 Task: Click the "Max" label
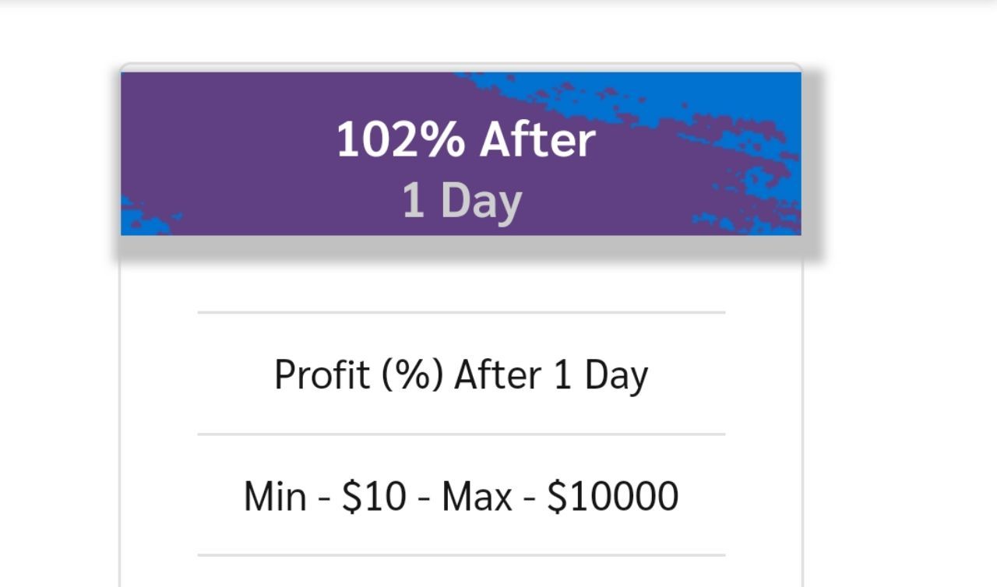tap(477, 497)
